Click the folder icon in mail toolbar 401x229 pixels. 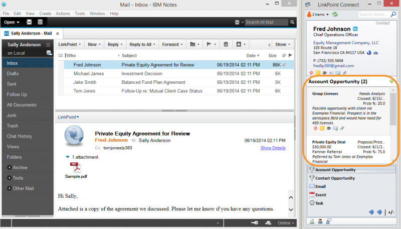tap(192, 44)
